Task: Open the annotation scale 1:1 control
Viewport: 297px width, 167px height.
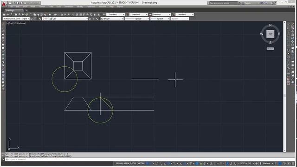Action: 242,163
